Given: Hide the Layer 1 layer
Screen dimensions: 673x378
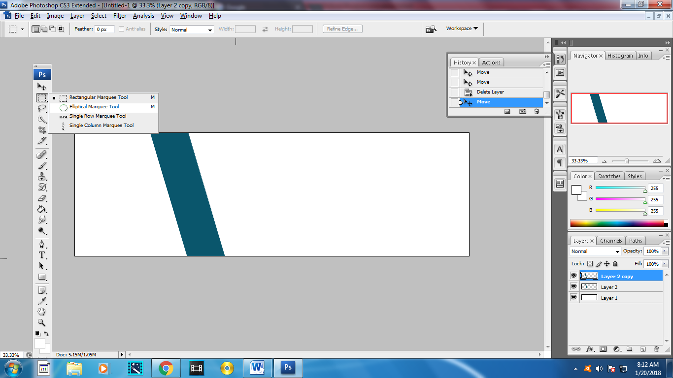Looking at the screenshot, I should 573,298.
